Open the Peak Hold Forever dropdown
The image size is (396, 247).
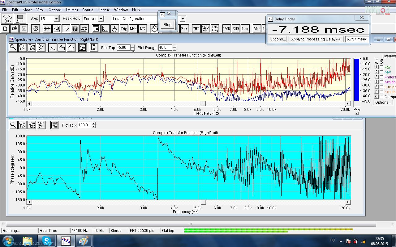pos(101,19)
